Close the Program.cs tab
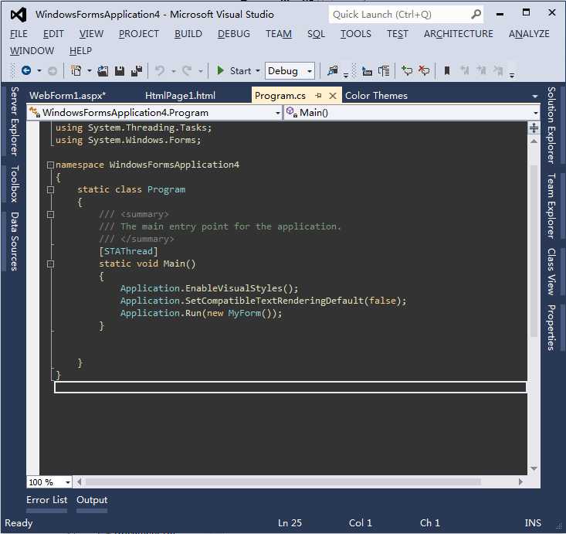The height and width of the screenshot is (534, 566). [x=333, y=96]
